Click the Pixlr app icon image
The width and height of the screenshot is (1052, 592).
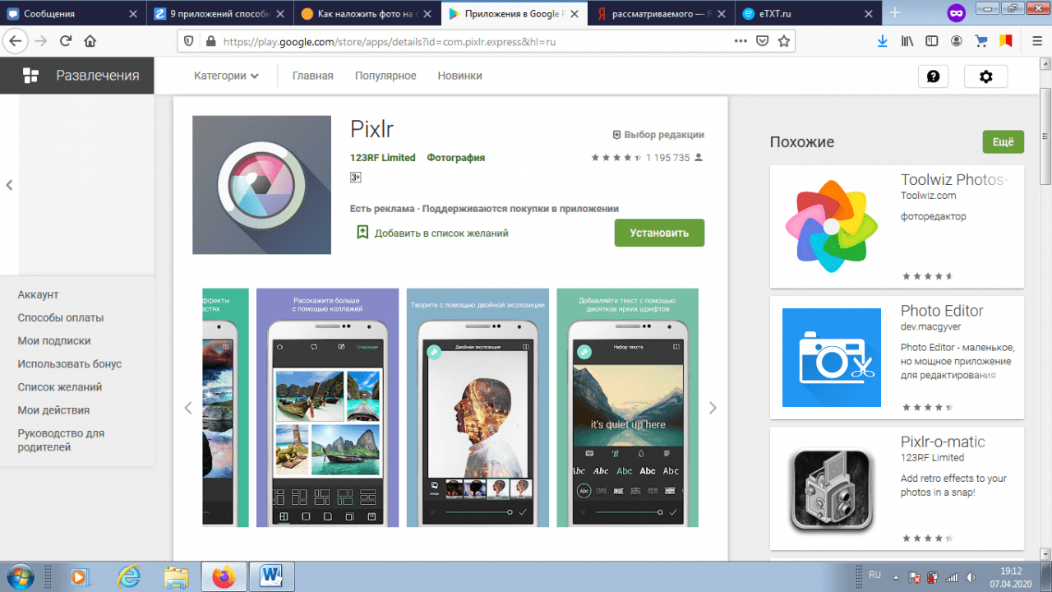tap(261, 185)
